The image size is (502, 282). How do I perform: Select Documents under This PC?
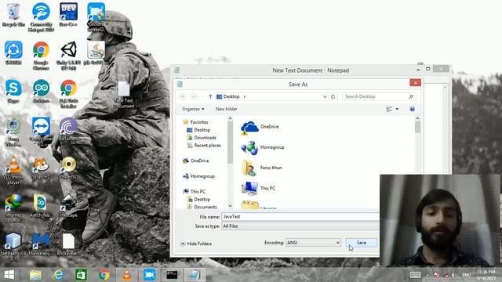[x=202, y=207]
